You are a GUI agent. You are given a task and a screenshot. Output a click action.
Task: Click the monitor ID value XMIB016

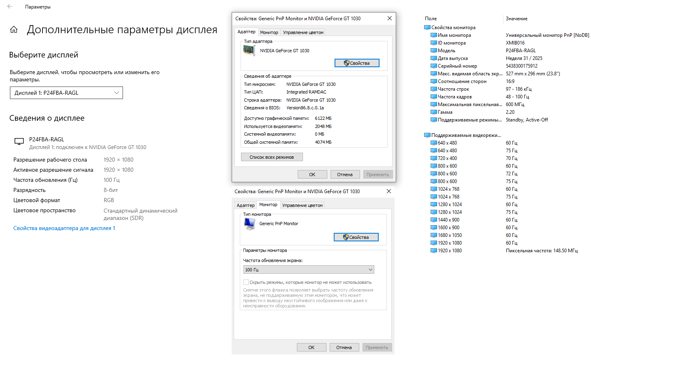pos(515,43)
